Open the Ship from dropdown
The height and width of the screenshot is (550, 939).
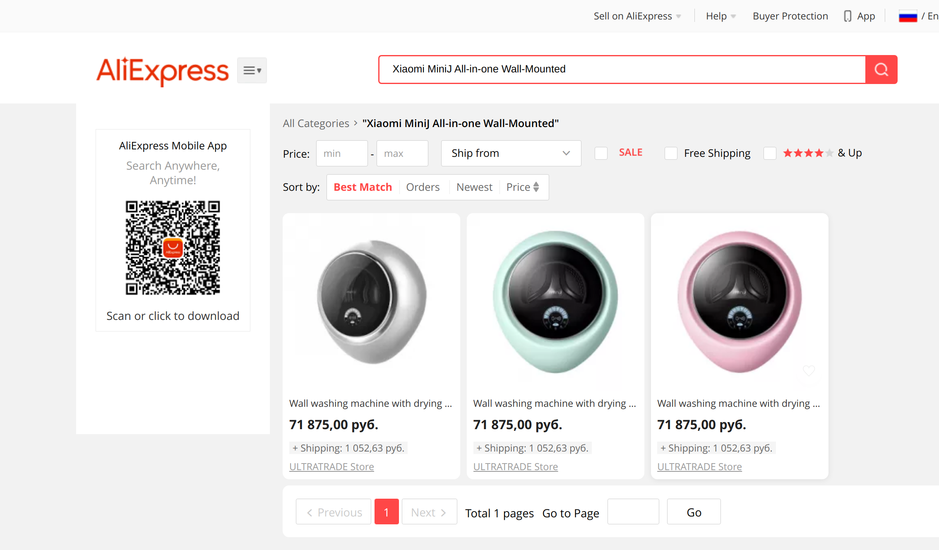(511, 153)
